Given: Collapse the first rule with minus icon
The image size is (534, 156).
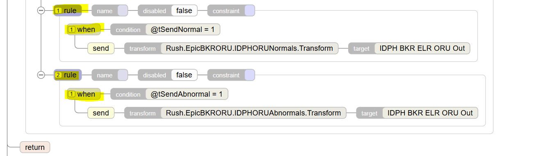Looking at the screenshot, I should pyautogui.click(x=41, y=11).
